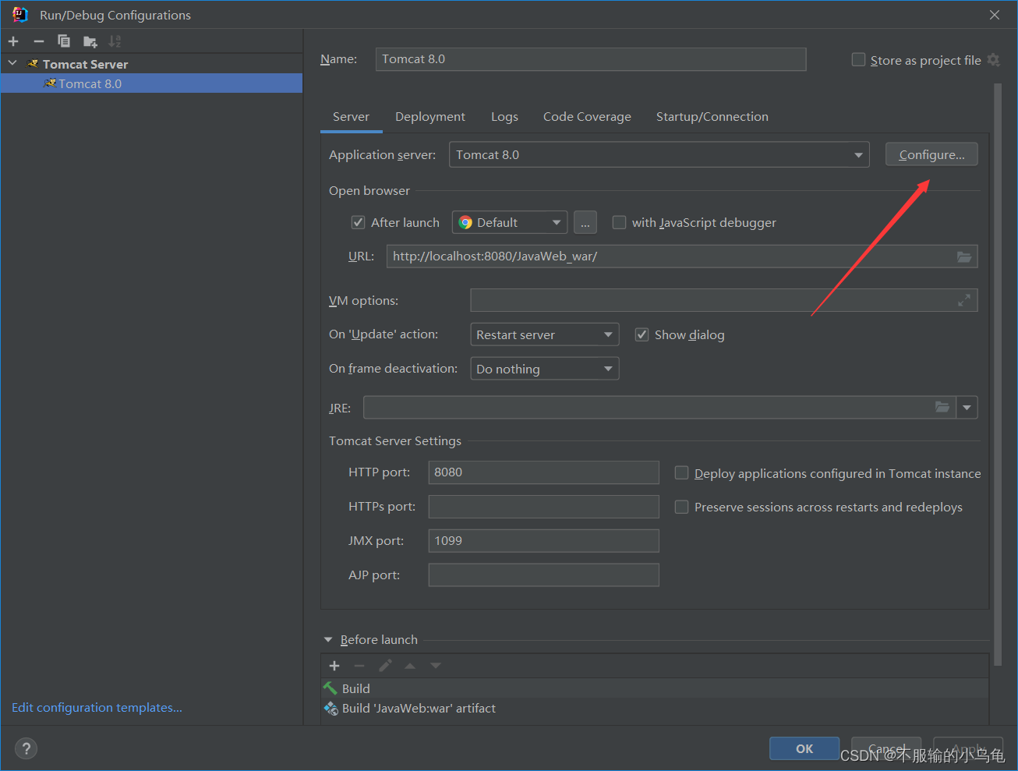Click the Tomcat 8.0 tree item icon
The height and width of the screenshot is (771, 1018).
pyautogui.click(x=50, y=83)
